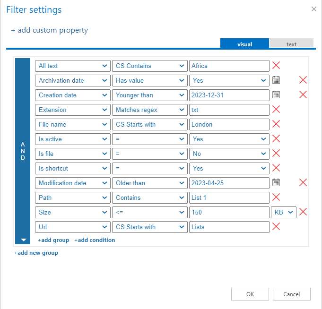Click the add new group link
Image resolution: width=322 pixels, height=309 pixels.
(x=36, y=253)
